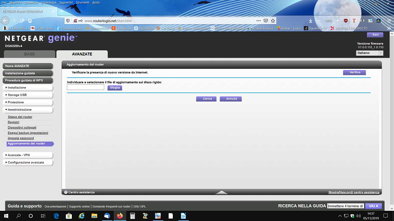Open the Centro assistenza help icon
This screenshot has width=394, height=221.
click(66, 192)
